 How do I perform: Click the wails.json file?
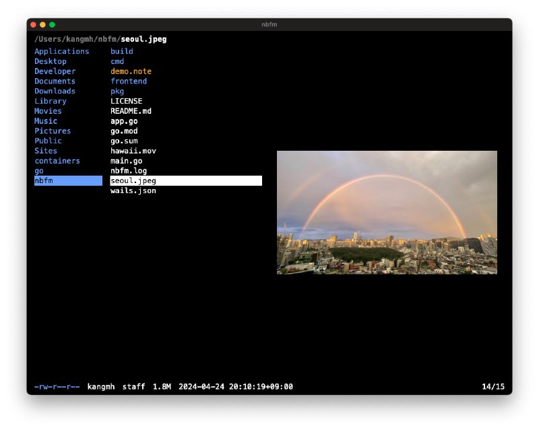click(x=133, y=191)
